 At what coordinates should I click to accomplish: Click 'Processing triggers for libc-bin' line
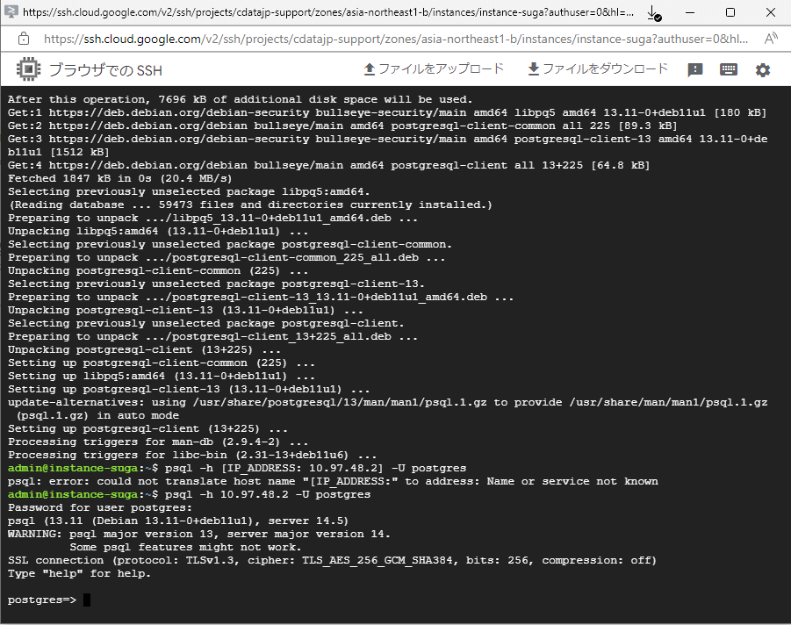click(192, 455)
